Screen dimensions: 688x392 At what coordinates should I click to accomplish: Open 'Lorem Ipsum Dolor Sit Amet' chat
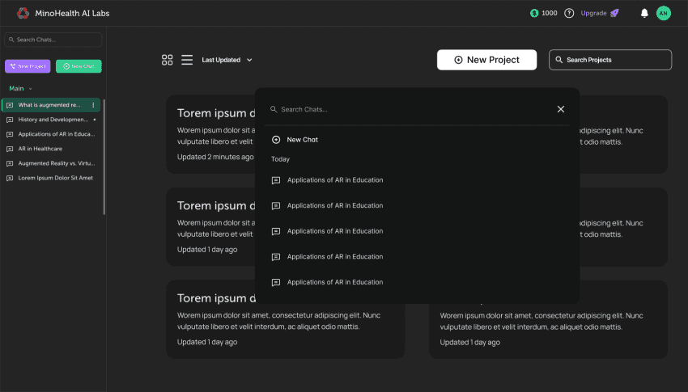click(x=51, y=178)
